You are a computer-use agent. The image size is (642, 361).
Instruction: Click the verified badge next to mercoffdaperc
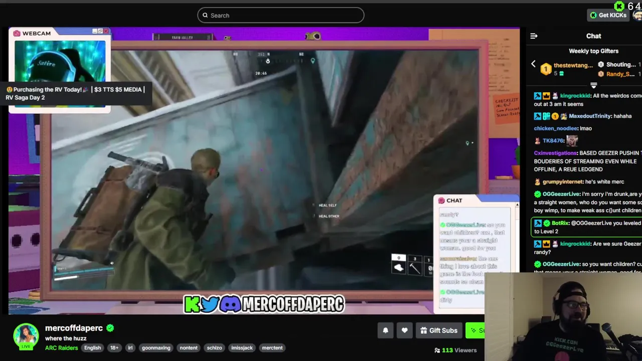[x=110, y=328]
